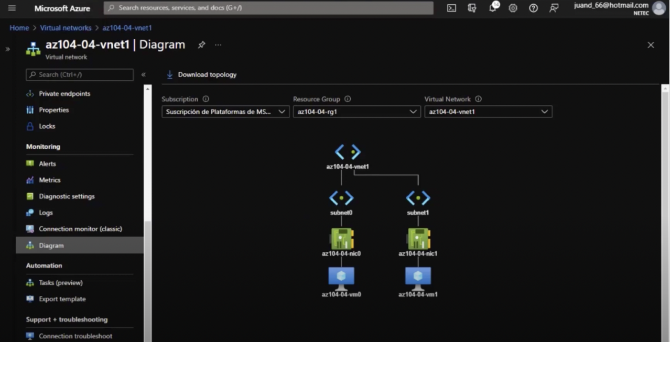
Task: Expand the Resource Group dropdown
Action: [356, 112]
